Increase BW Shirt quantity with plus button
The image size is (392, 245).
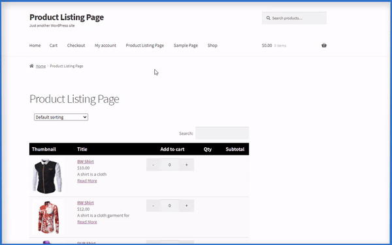(186, 165)
